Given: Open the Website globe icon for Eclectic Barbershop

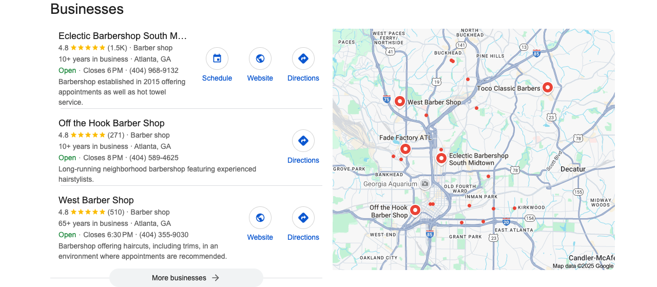Looking at the screenshot, I should 260,59.
